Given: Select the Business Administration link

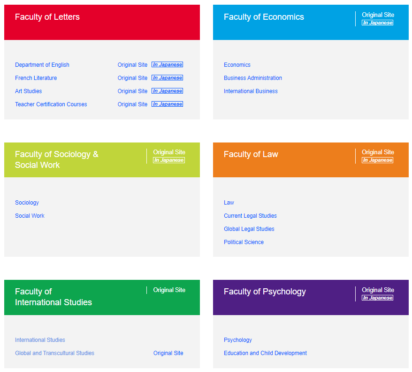Looking at the screenshot, I should pos(253,78).
